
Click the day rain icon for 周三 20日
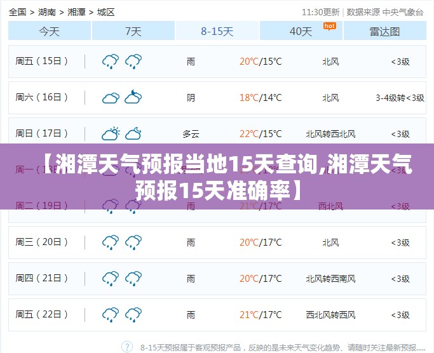[x=111, y=243]
